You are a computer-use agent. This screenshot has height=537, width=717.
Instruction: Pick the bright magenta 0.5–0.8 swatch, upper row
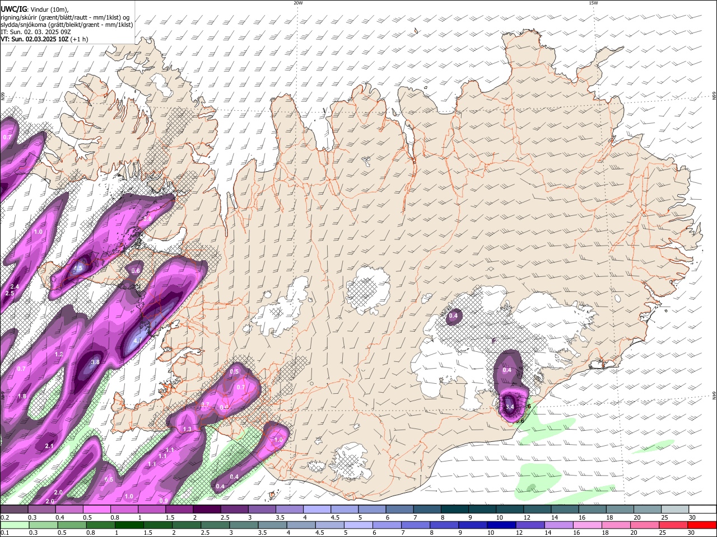coord(97,510)
